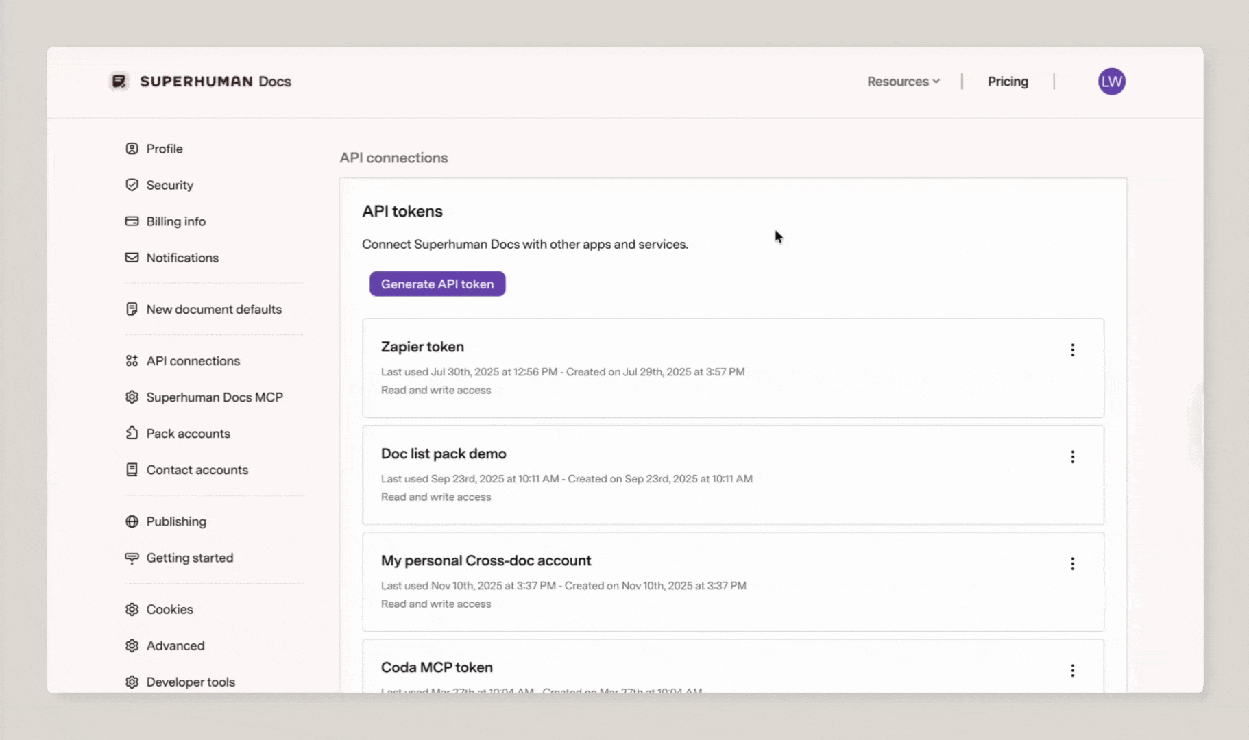
Task: Open options menu for Zapier token
Action: click(1072, 350)
